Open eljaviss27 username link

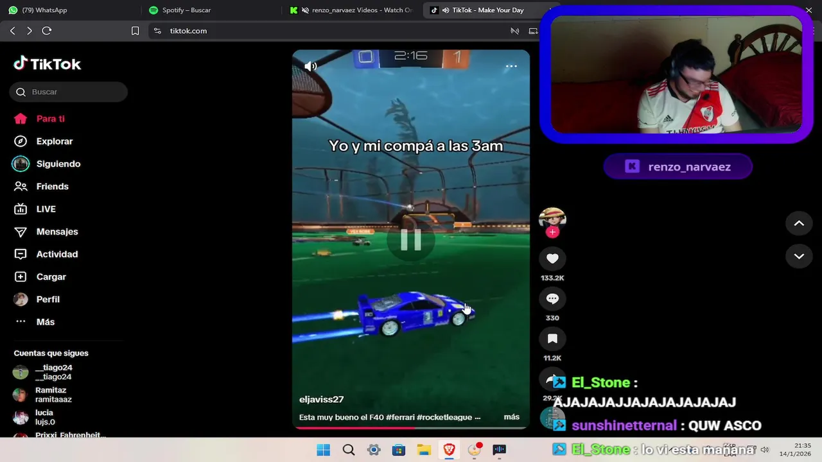(321, 399)
